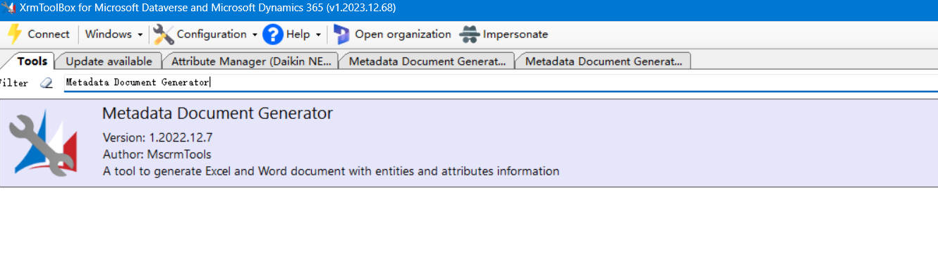Click the Impersonate spy icon

coord(470,34)
